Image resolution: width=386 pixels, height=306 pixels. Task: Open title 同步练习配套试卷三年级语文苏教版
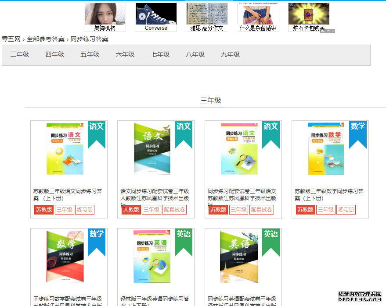tap(242, 197)
